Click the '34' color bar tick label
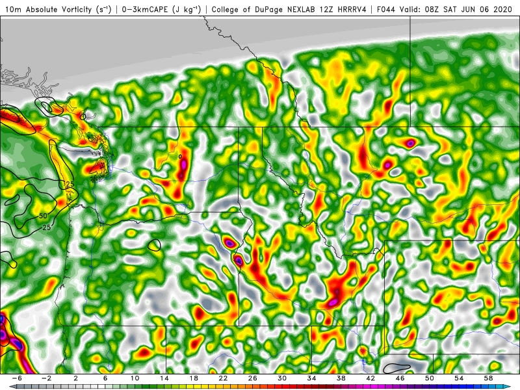This screenshot has height=390, width=520. click(312, 378)
